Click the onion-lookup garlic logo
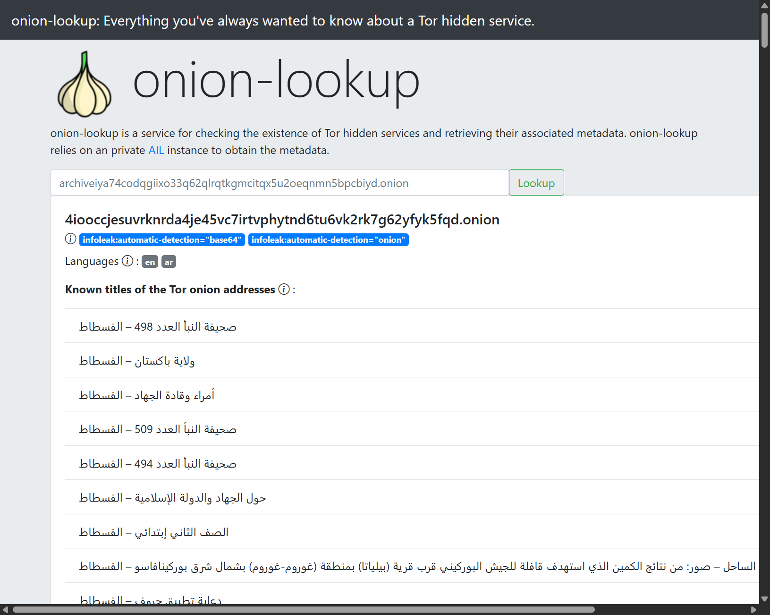The image size is (770, 615). 85,84
